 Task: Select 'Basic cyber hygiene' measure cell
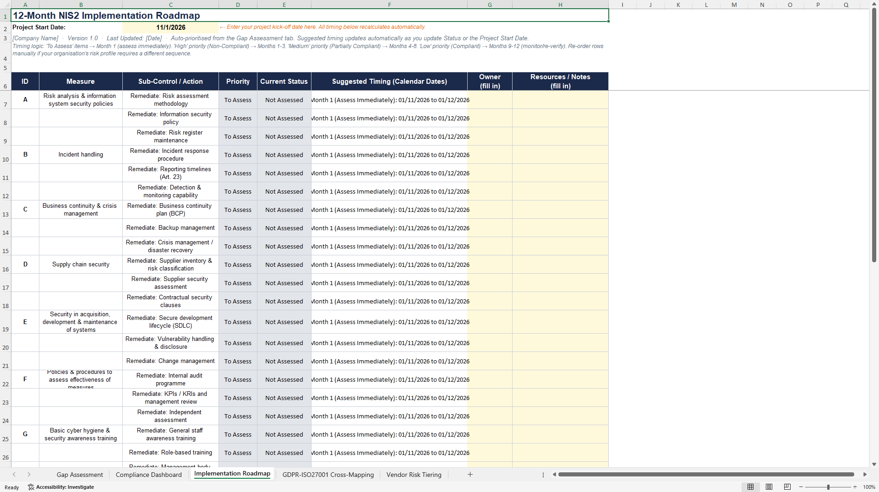pyautogui.click(x=81, y=434)
